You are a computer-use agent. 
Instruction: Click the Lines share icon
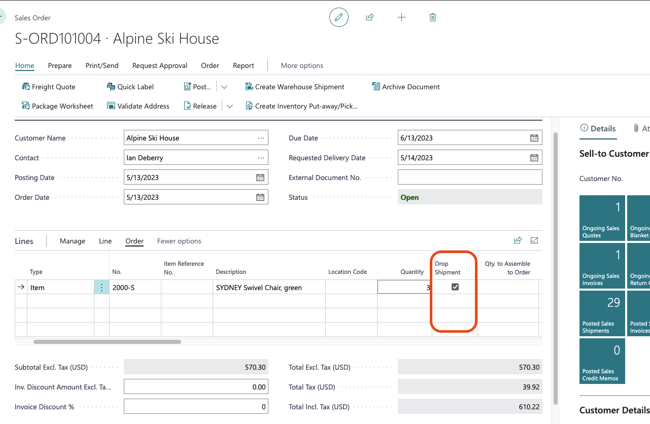pyautogui.click(x=518, y=240)
